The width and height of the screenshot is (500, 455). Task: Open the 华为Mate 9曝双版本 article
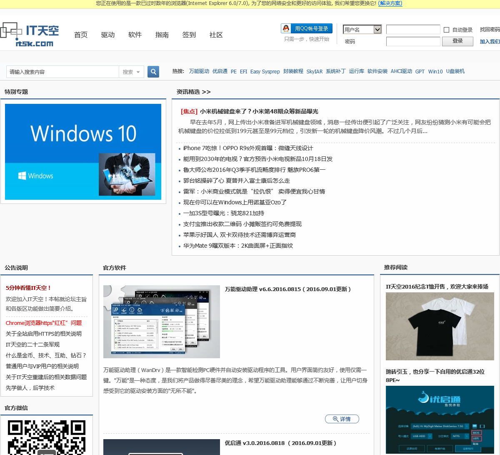[x=238, y=246]
